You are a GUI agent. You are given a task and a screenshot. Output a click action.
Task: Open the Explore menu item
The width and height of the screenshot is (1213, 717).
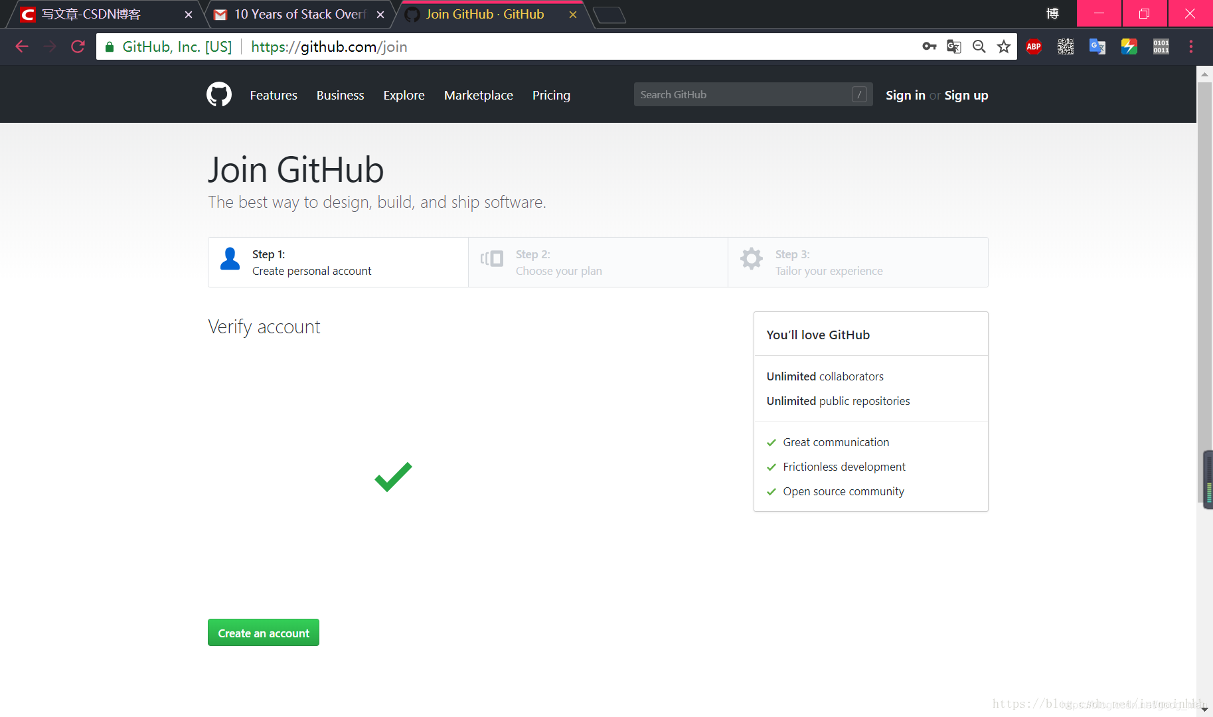pos(404,95)
